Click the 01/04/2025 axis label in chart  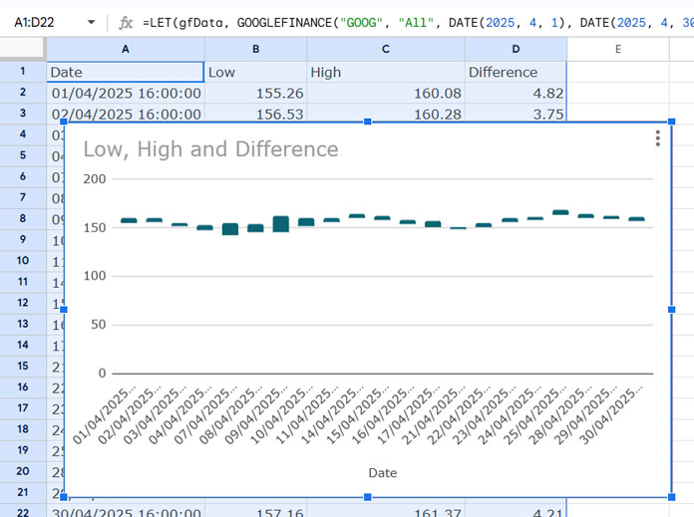(x=105, y=414)
